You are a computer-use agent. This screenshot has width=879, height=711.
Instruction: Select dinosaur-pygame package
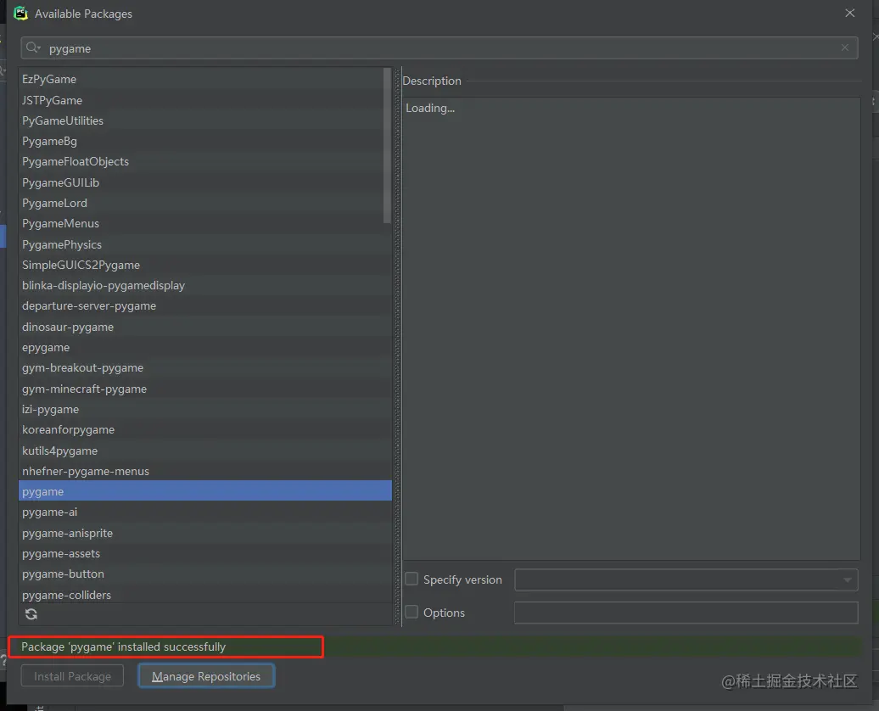pyautogui.click(x=205, y=327)
